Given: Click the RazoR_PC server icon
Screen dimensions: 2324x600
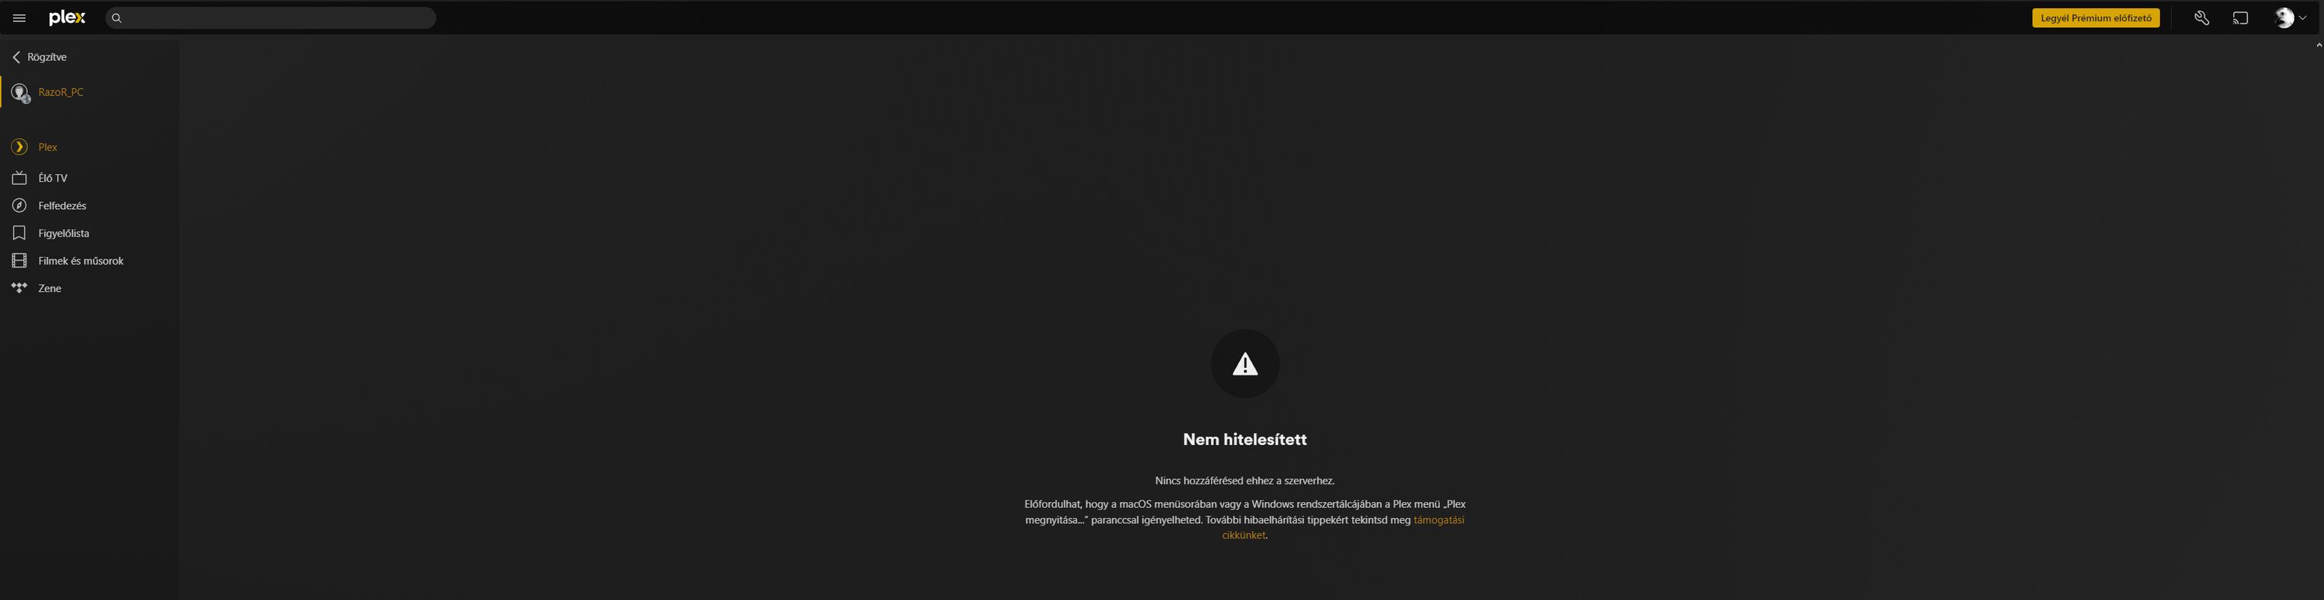Looking at the screenshot, I should click(x=20, y=93).
